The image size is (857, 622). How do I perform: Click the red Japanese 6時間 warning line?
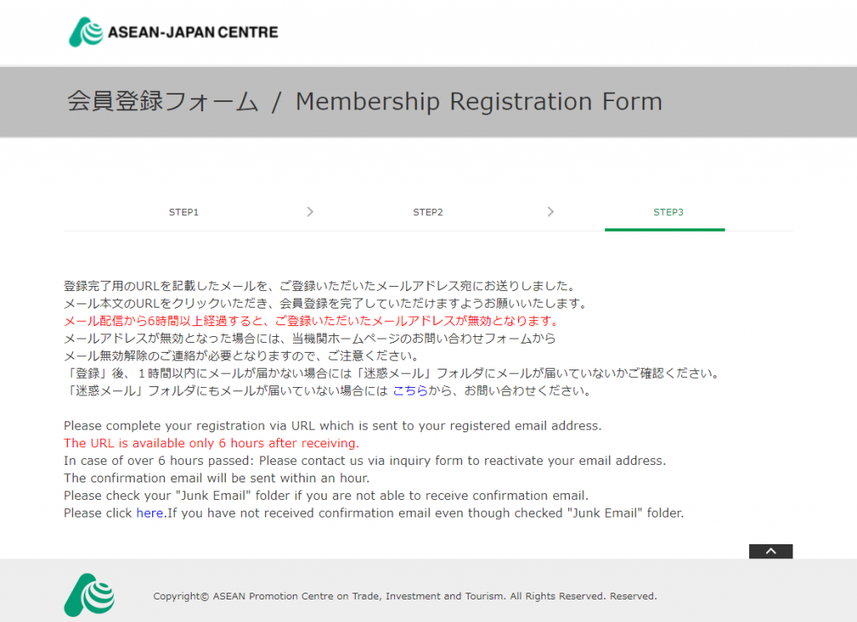pyautogui.click(x=312, y=320)
